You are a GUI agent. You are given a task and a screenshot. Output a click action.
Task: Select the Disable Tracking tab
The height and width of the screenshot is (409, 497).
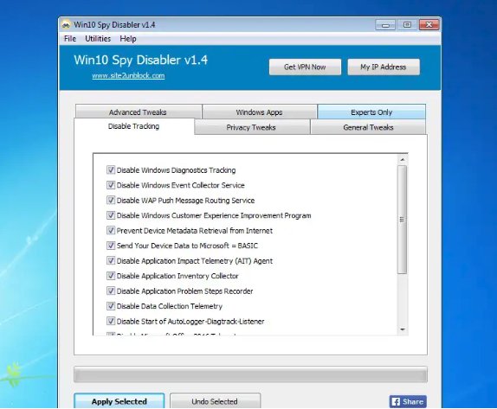click(133, 126)
